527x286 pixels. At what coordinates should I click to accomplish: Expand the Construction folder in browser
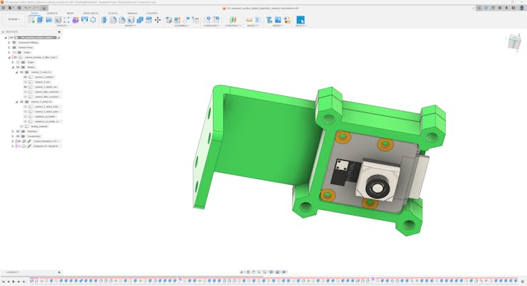13,137
